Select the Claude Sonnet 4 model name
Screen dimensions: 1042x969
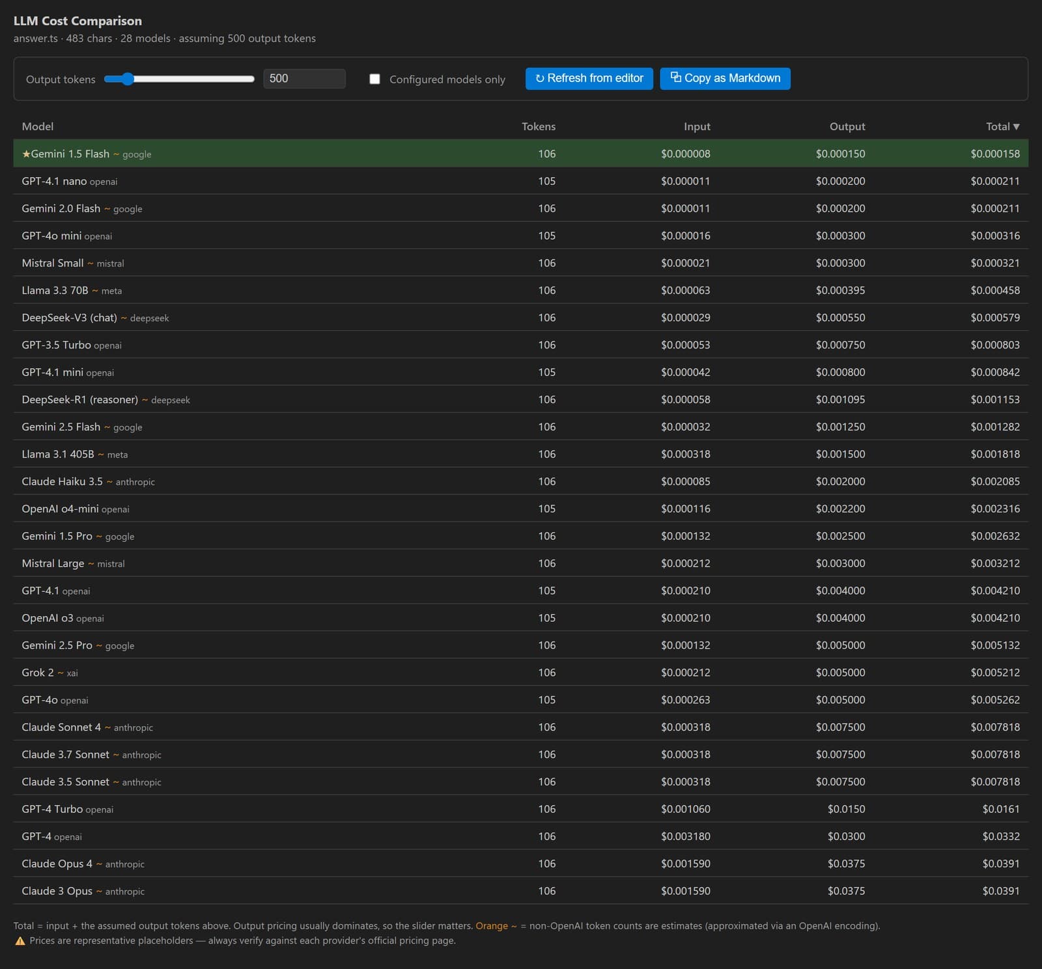click(x=61, y=728)
